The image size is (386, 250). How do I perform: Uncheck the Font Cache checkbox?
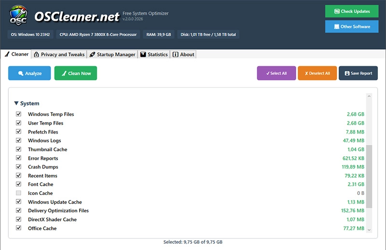18,184
